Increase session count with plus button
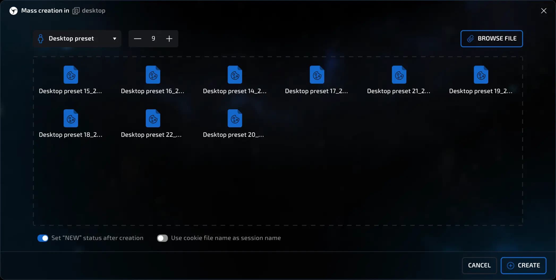 [169, 39]
